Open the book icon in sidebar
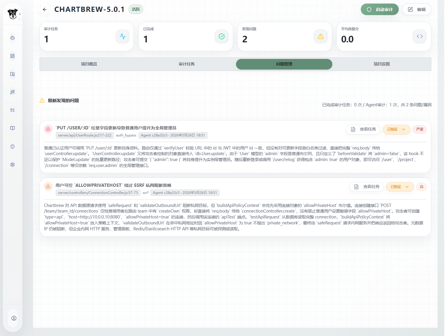 (x=12, y=128)
